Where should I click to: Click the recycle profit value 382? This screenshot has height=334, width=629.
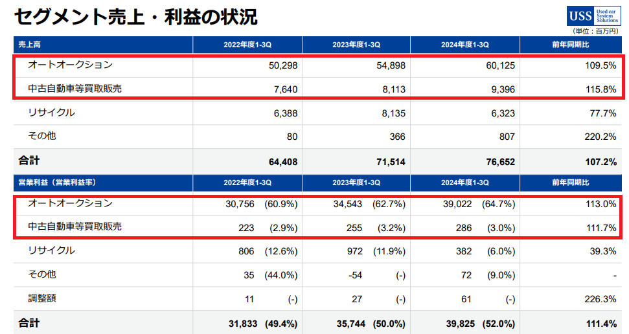pos(464,251)
